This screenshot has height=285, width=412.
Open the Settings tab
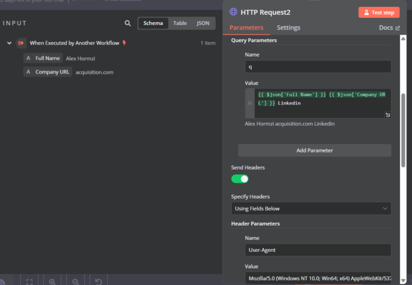click(288, 27)
